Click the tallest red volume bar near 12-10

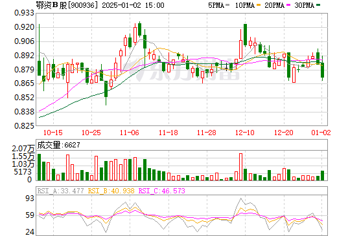(240, 167)
